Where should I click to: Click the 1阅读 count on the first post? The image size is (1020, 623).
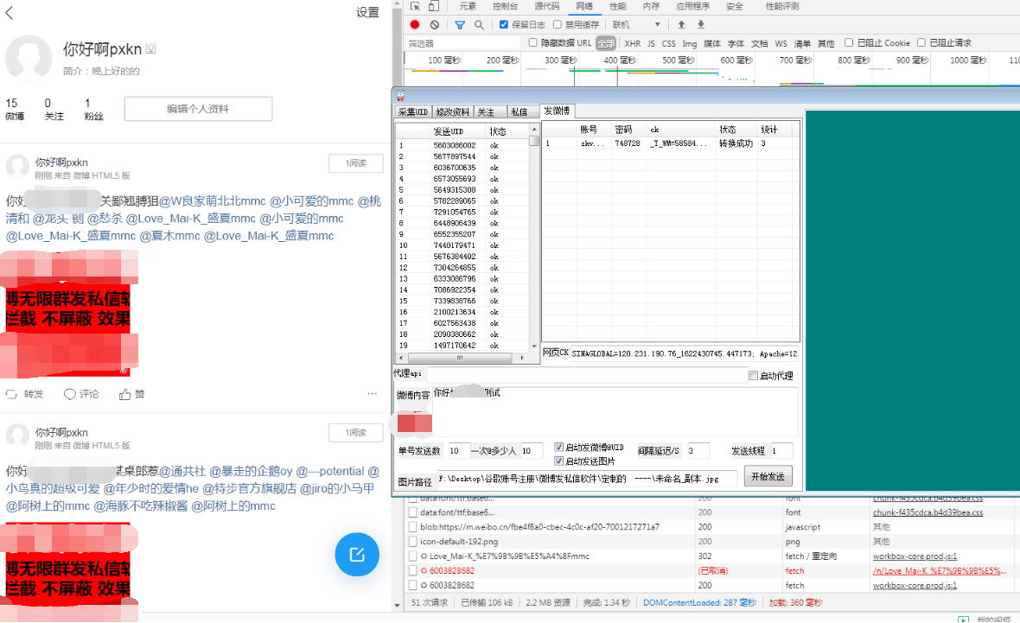pyautogui.click(x=356, y=163)
